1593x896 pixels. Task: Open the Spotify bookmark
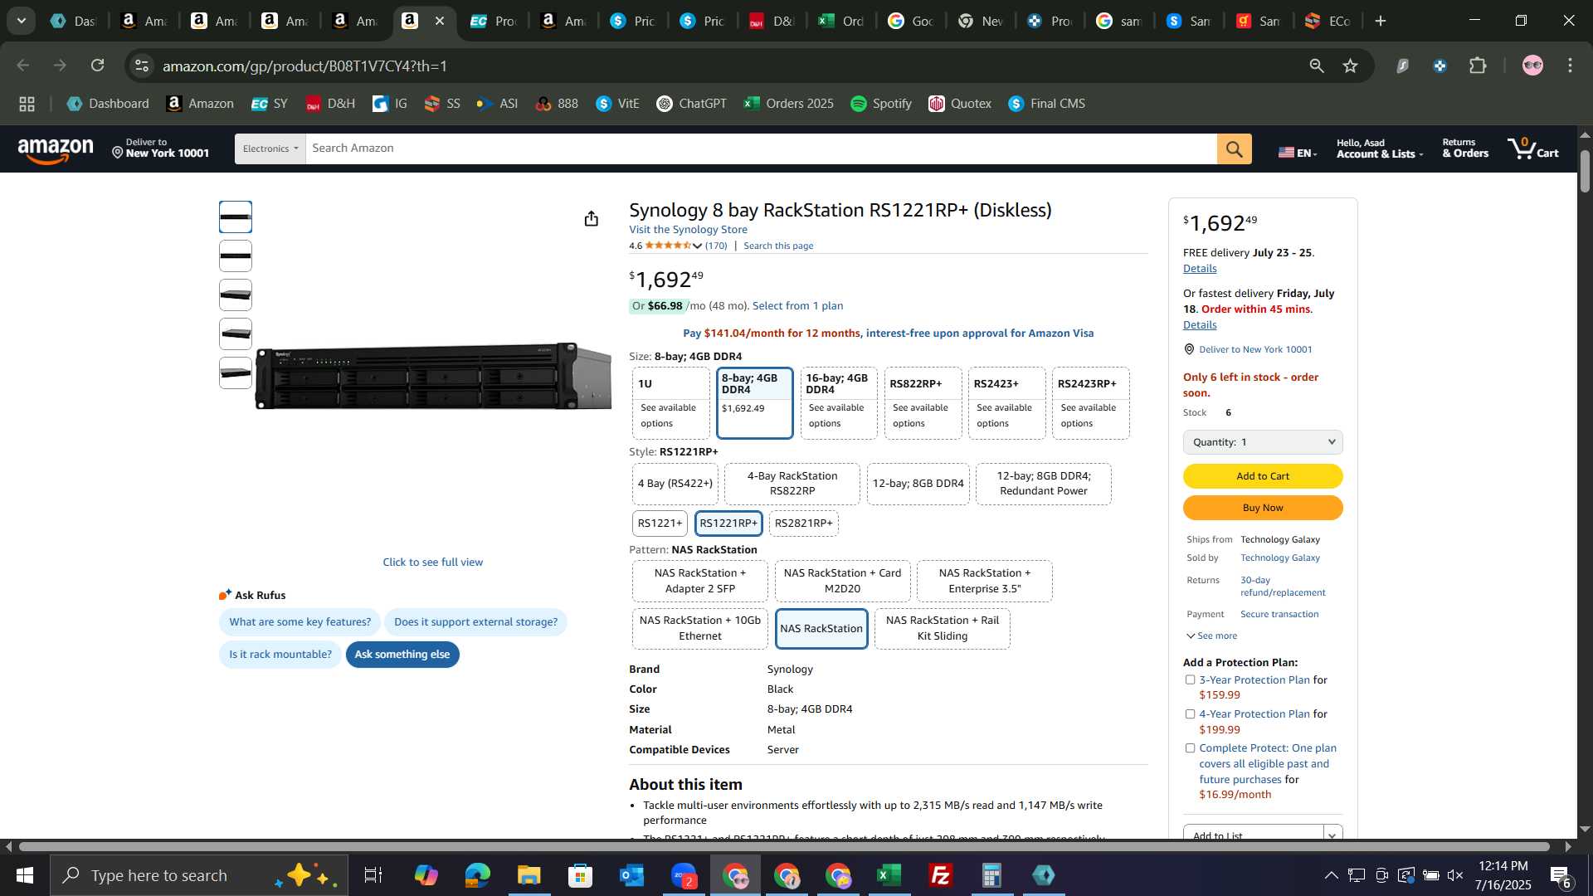881,104
